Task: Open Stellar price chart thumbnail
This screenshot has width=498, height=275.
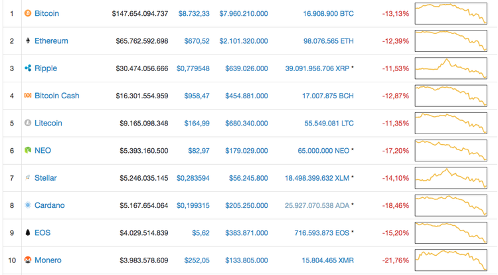Action: (451, 178)
